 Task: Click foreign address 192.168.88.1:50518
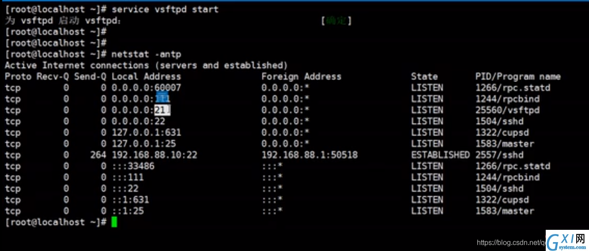tap(310, 155)
